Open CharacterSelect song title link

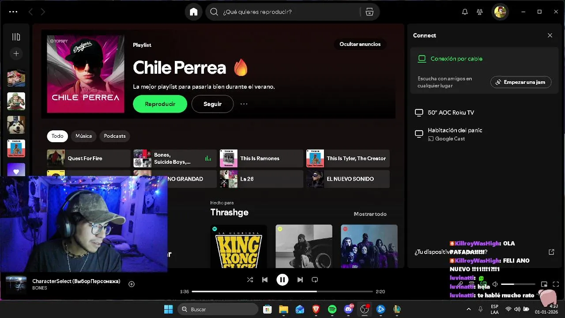[x=76, y=281]
